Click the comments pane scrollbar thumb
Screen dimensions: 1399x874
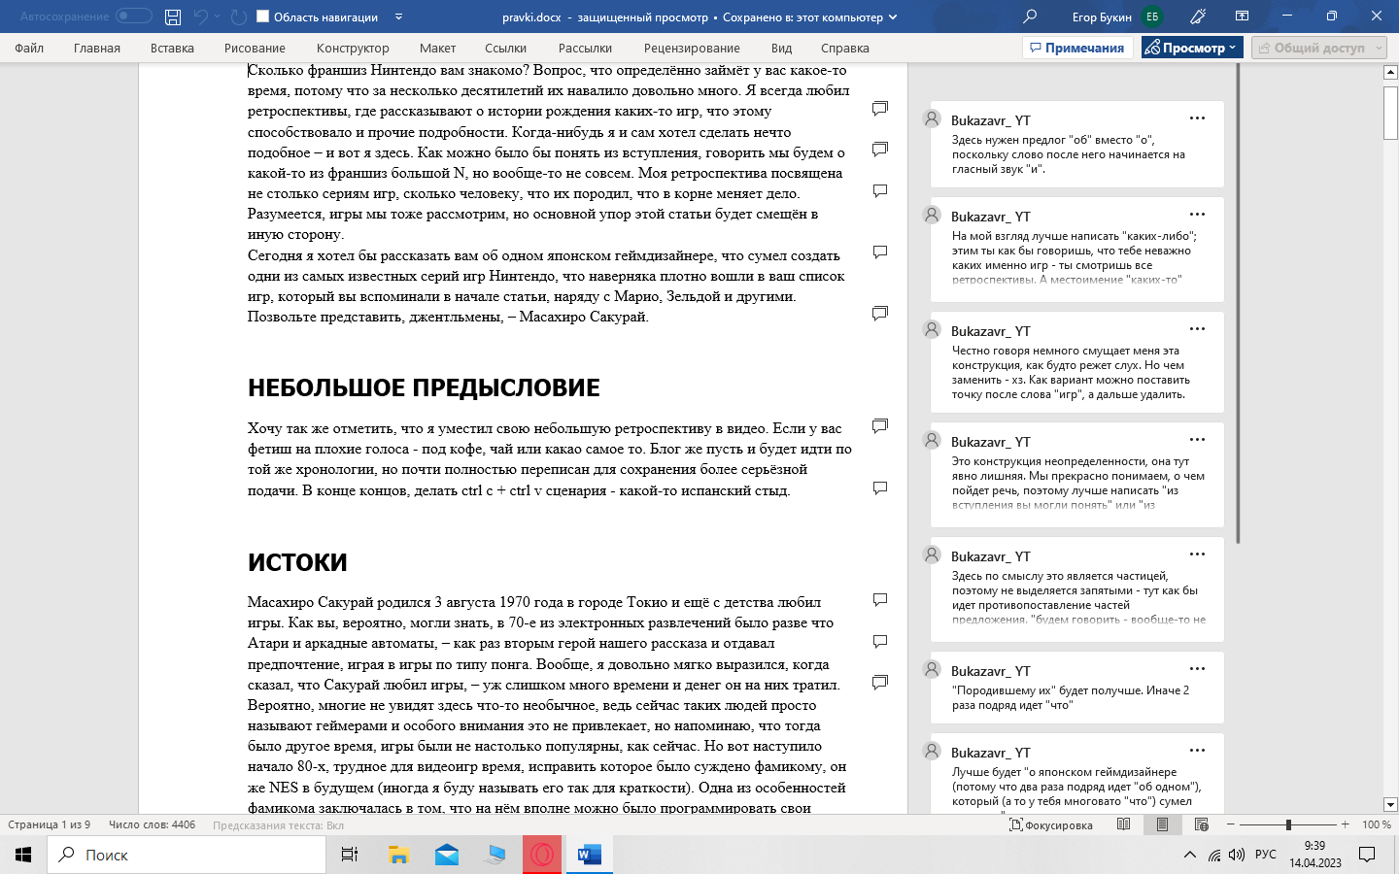click(1239, 304)
